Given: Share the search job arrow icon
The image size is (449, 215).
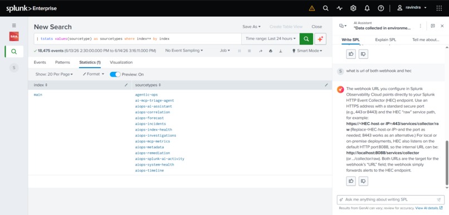Looking at the screenshot, I should pyautogui.click(x=261, y=51).
